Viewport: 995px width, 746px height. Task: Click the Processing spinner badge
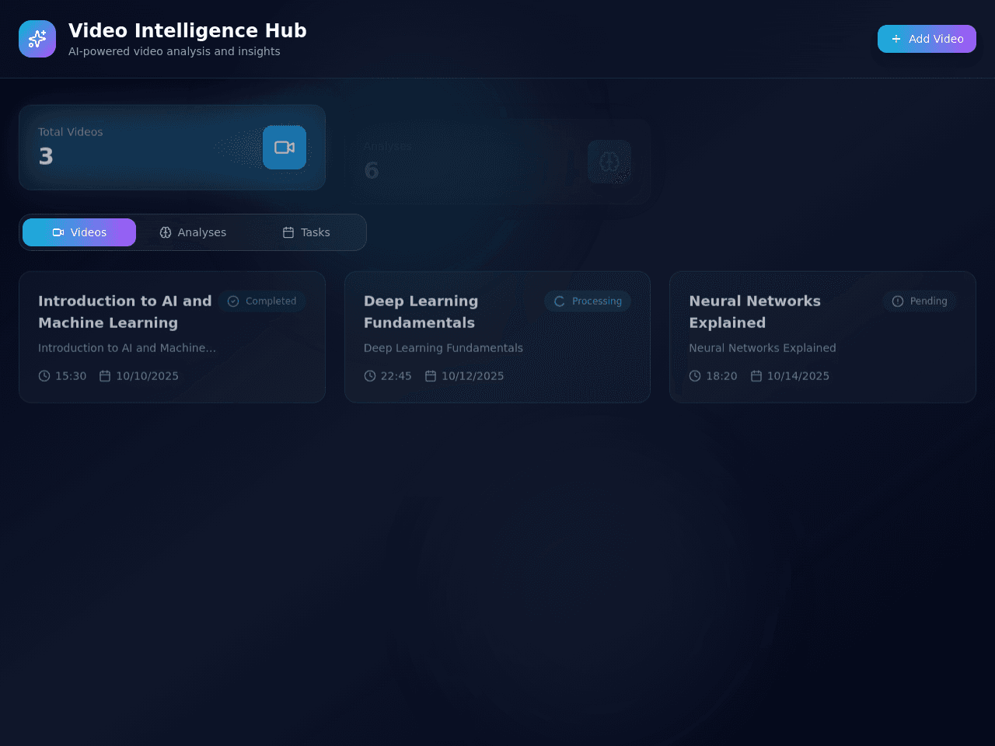click(x=588, y=302)
